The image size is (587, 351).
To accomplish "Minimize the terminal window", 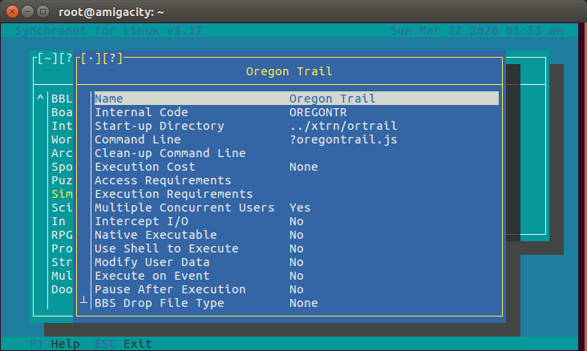I will [29, 12].
